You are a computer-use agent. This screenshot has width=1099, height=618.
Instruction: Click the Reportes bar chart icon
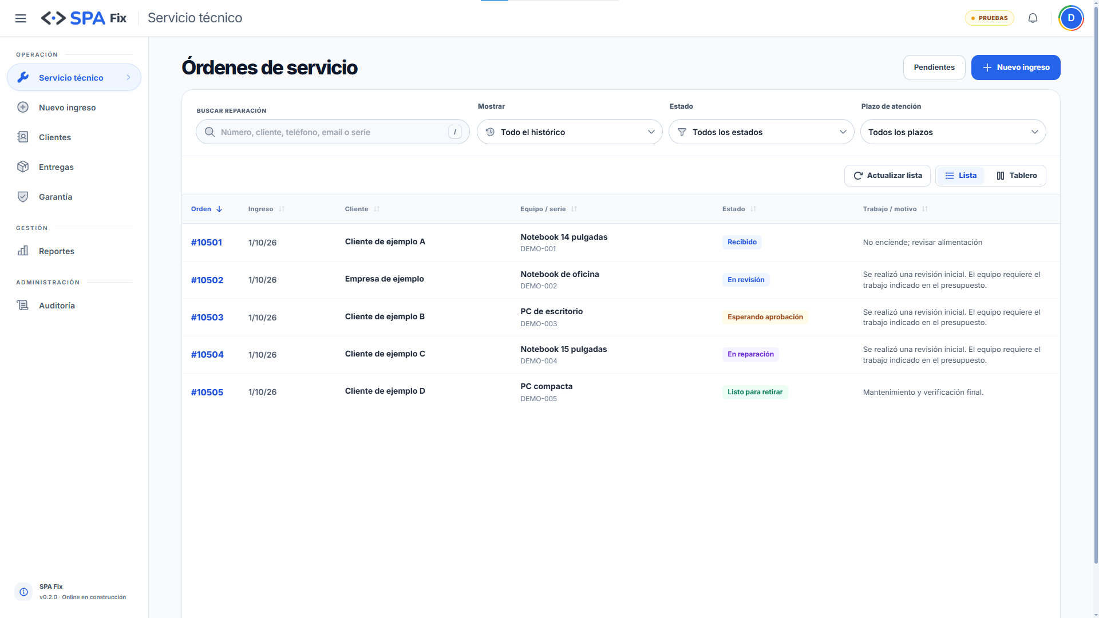coord(23,251)
